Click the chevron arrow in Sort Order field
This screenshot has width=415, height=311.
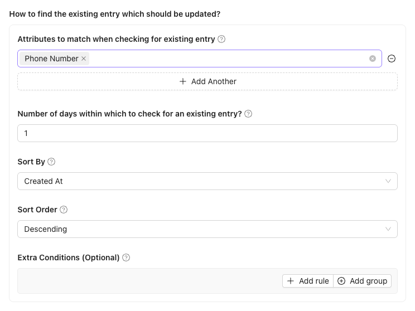(x=389, y=229)
